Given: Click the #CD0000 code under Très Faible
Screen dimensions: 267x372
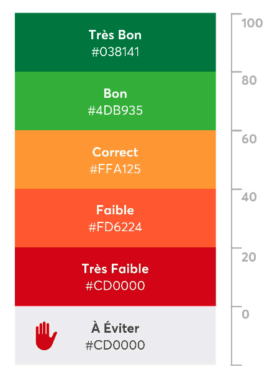Looking at the screenshot, I should point(115,285).
